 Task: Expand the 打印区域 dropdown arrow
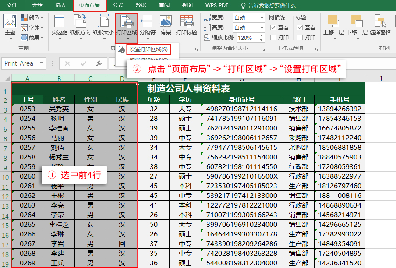127,39
